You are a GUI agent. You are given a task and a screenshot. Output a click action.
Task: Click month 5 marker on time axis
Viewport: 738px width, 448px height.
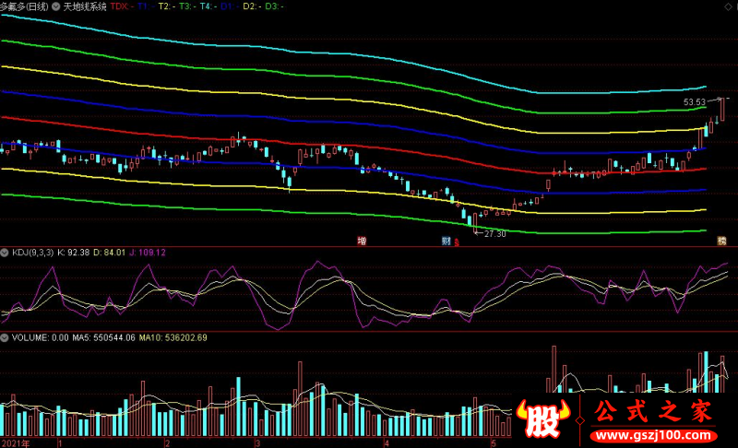494,443
